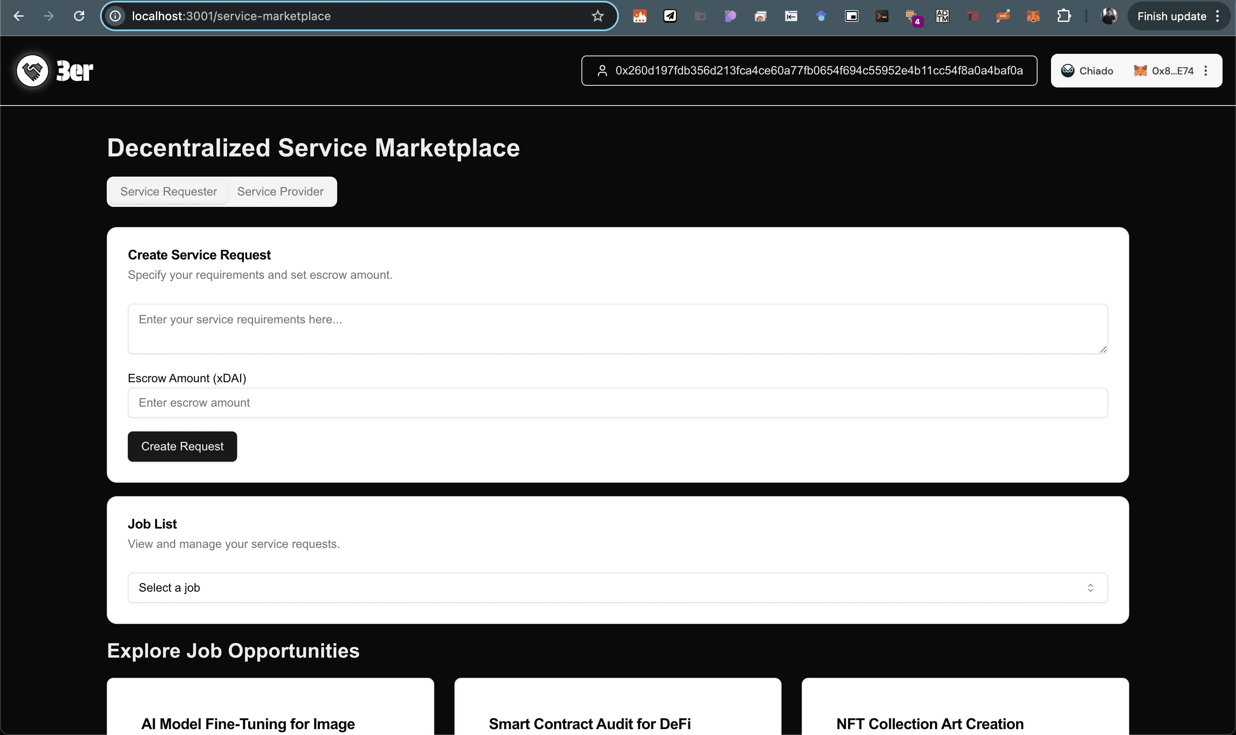This screenshot has height=735, width=1236.
Task: Click the browser URL address bar
Action: (359, 16)
